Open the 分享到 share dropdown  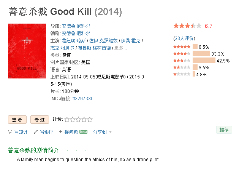pos(100,132)
